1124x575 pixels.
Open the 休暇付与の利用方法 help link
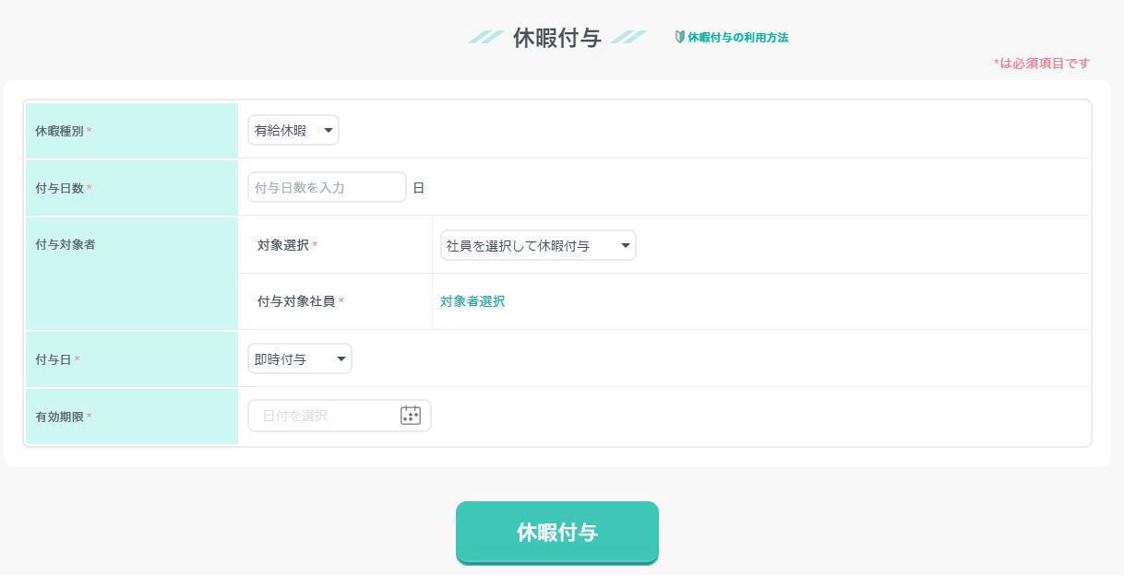tap(737, 38)
